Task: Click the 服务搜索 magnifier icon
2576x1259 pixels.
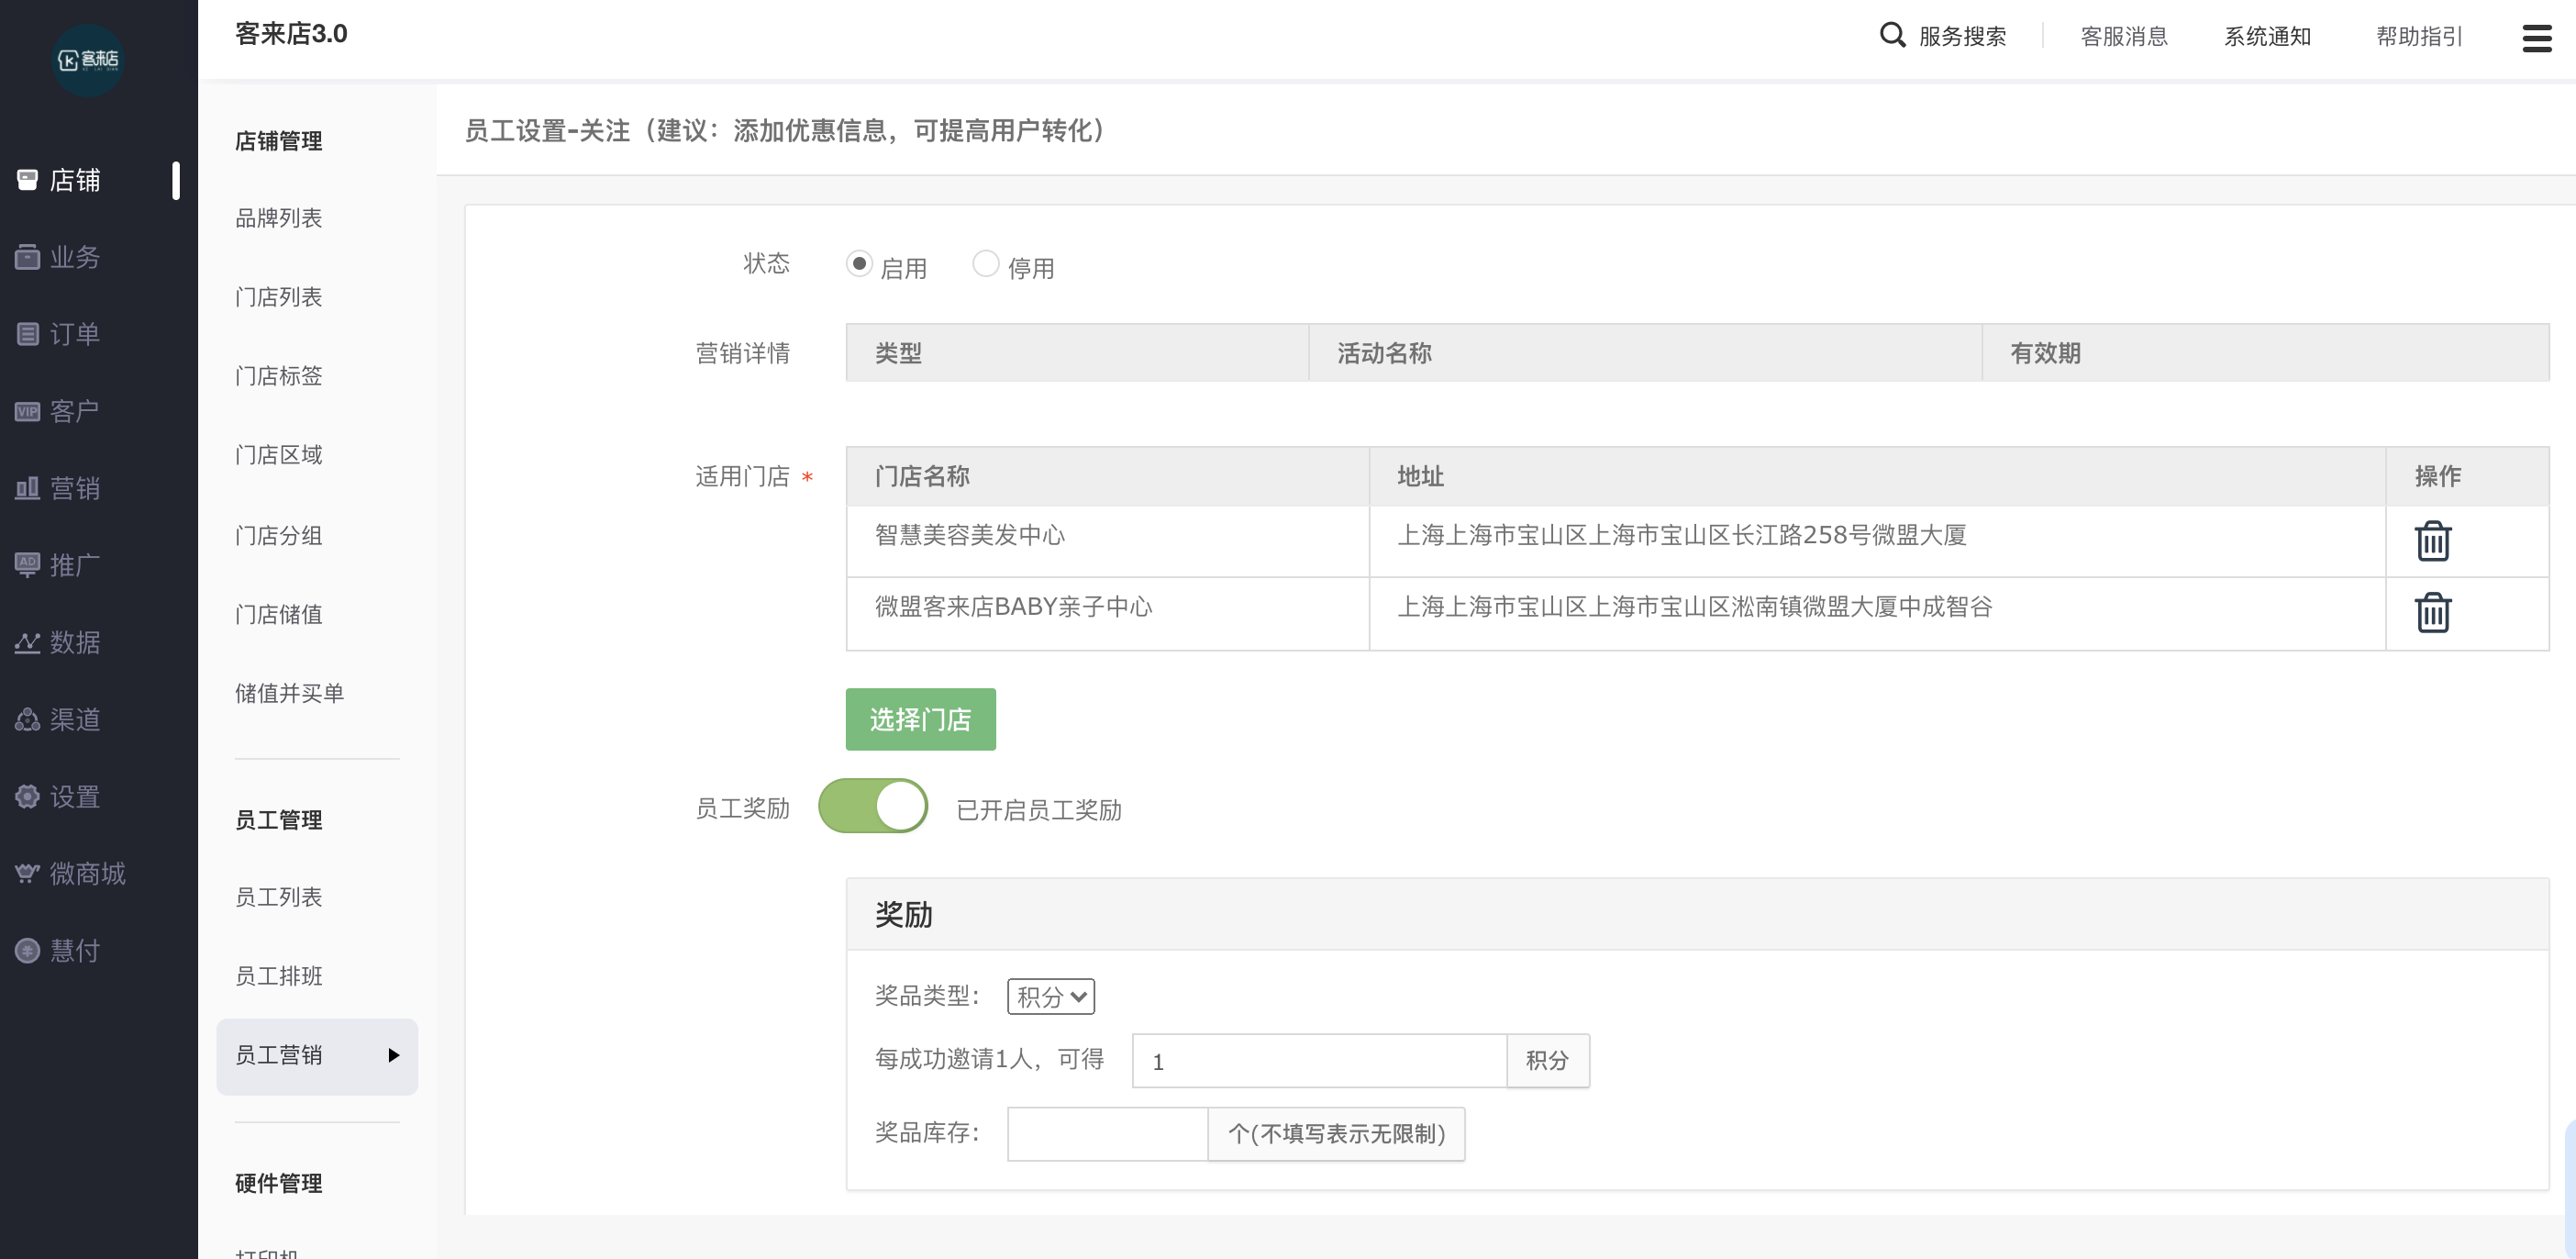Action: [1892, 36]
